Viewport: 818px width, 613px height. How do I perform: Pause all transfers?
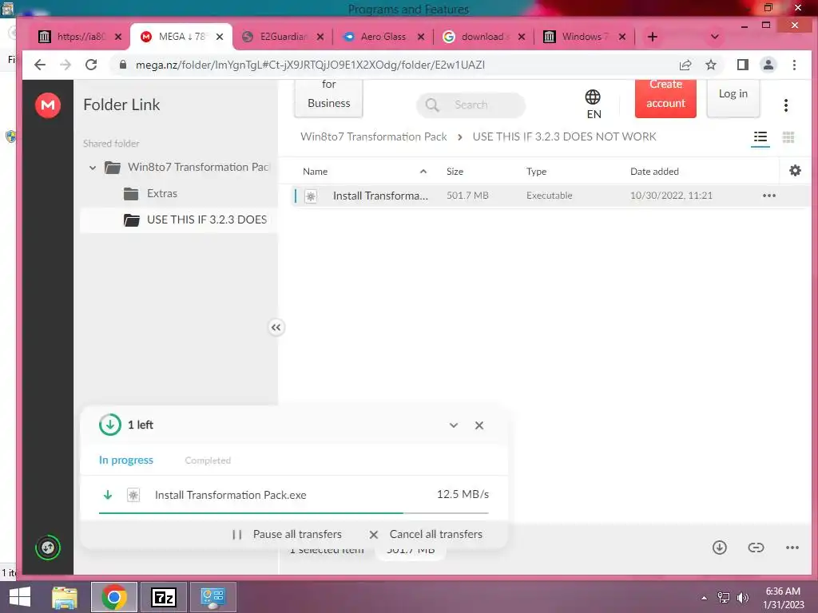coord(287,534)
